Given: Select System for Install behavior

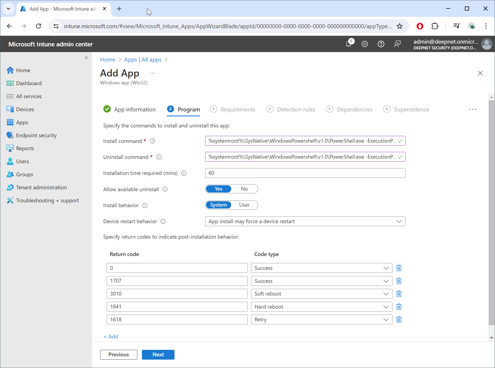Looking at the screenshot, I should pyautogui.click(x=218, y=205).
